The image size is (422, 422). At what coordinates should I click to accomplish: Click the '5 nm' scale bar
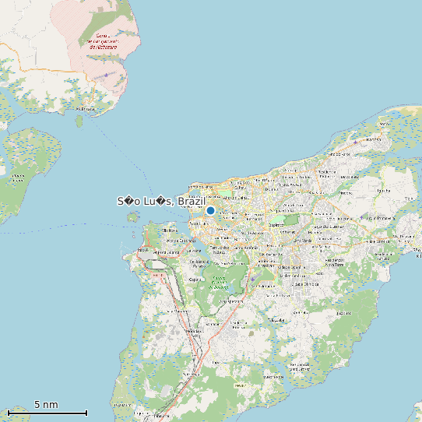point(47,413)
